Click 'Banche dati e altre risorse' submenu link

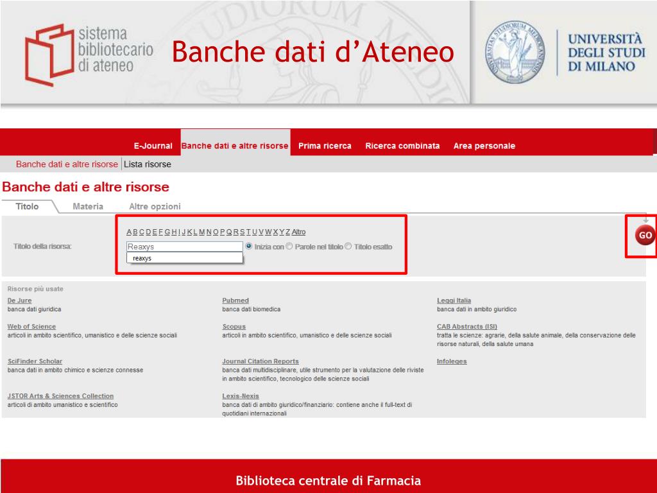tap(67, 164)
